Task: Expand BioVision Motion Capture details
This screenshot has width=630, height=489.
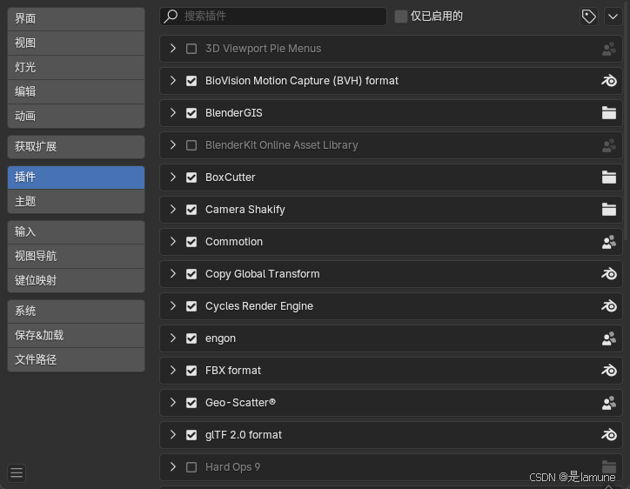Action: [x=173, y=81]
